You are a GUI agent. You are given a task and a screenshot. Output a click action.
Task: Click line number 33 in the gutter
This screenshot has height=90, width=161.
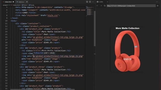point(6,83)
